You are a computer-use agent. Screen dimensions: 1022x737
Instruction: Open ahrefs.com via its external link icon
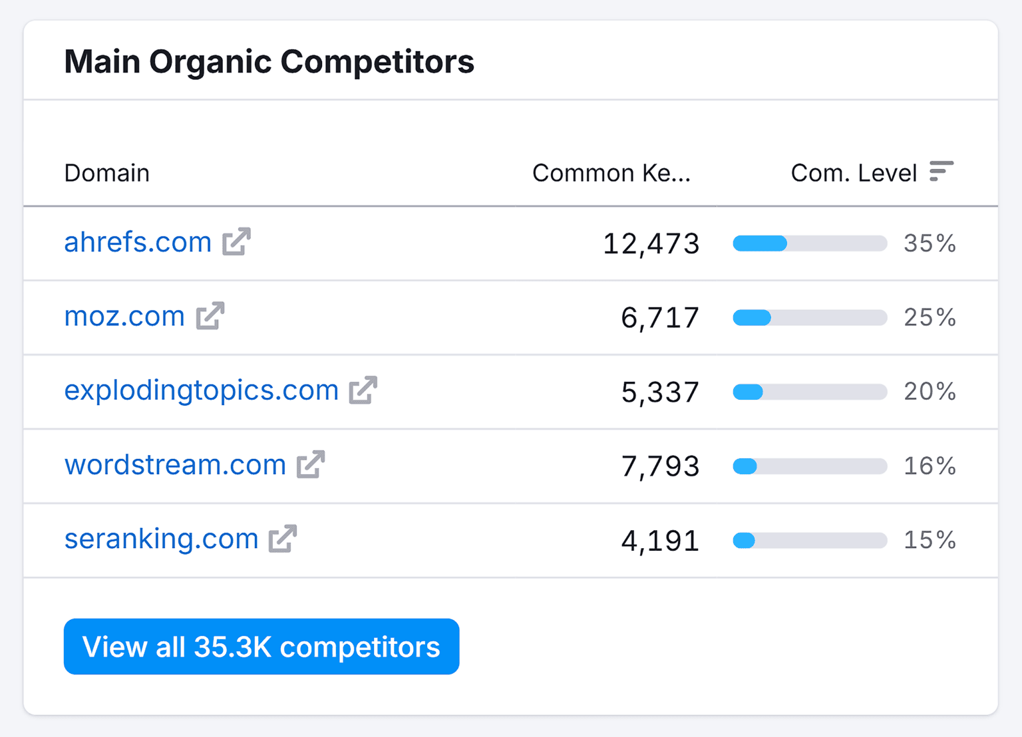coord(237,241)
